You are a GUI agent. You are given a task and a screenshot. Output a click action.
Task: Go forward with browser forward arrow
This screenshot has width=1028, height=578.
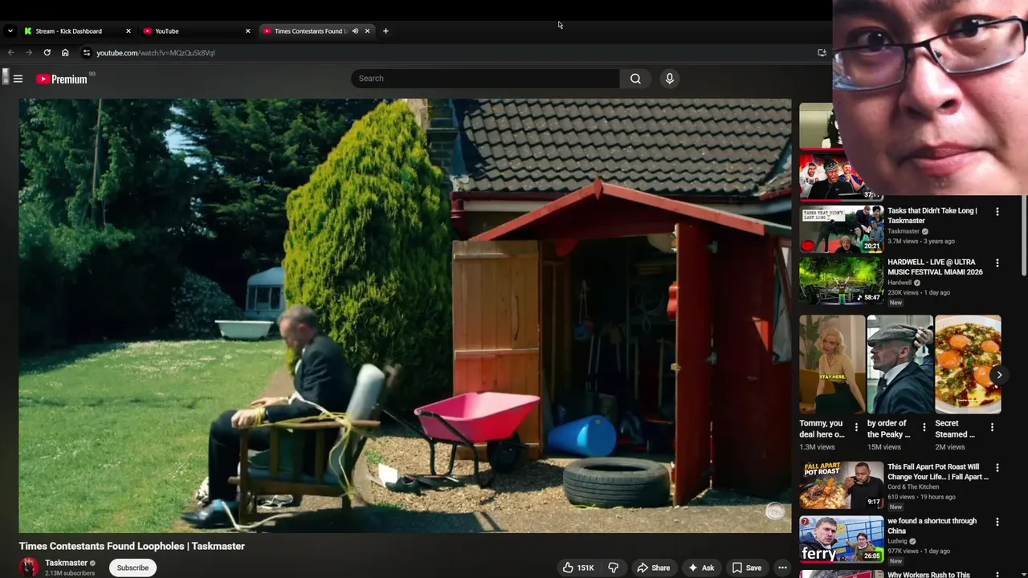tap(29, 53)
